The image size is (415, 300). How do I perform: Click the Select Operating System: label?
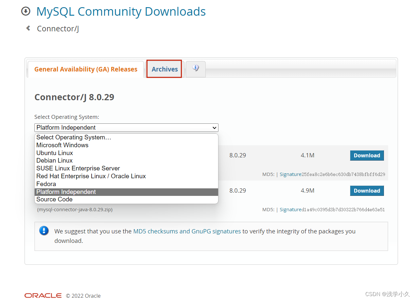point(67,117)
